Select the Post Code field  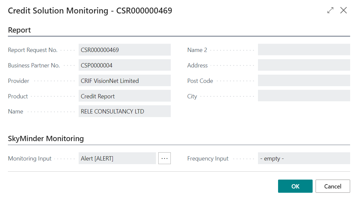click(x=304, y=80)
